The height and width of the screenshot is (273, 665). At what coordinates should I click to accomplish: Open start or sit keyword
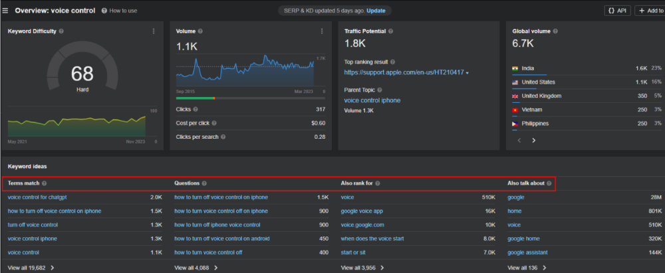point(353,252)
